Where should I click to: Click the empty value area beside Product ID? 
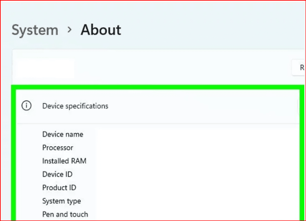coord(186,187)
